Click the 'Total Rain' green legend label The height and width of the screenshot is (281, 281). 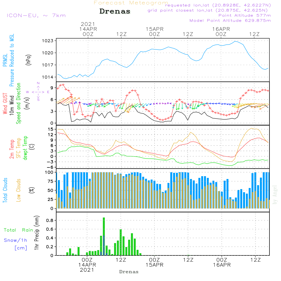pyautogui.click(x=19, y=230)
